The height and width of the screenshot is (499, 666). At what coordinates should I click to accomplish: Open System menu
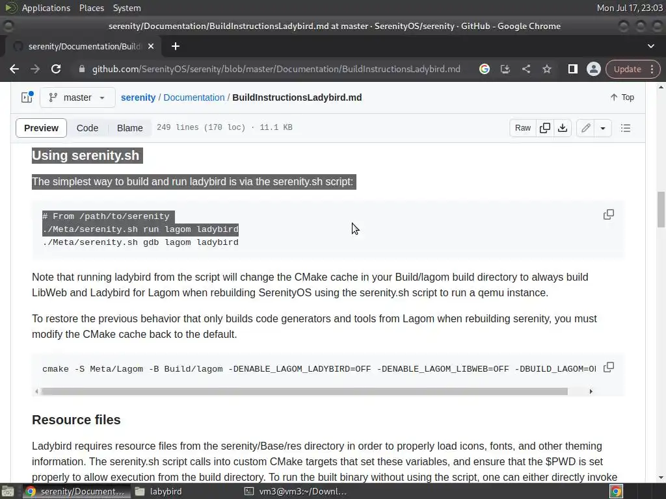click(127, 8)
